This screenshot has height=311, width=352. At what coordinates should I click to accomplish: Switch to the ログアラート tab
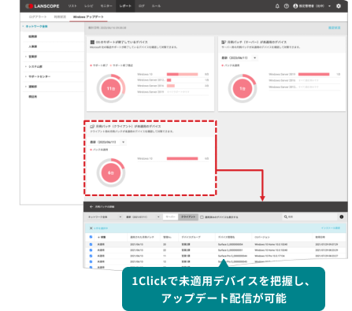[x=38, y=17]
